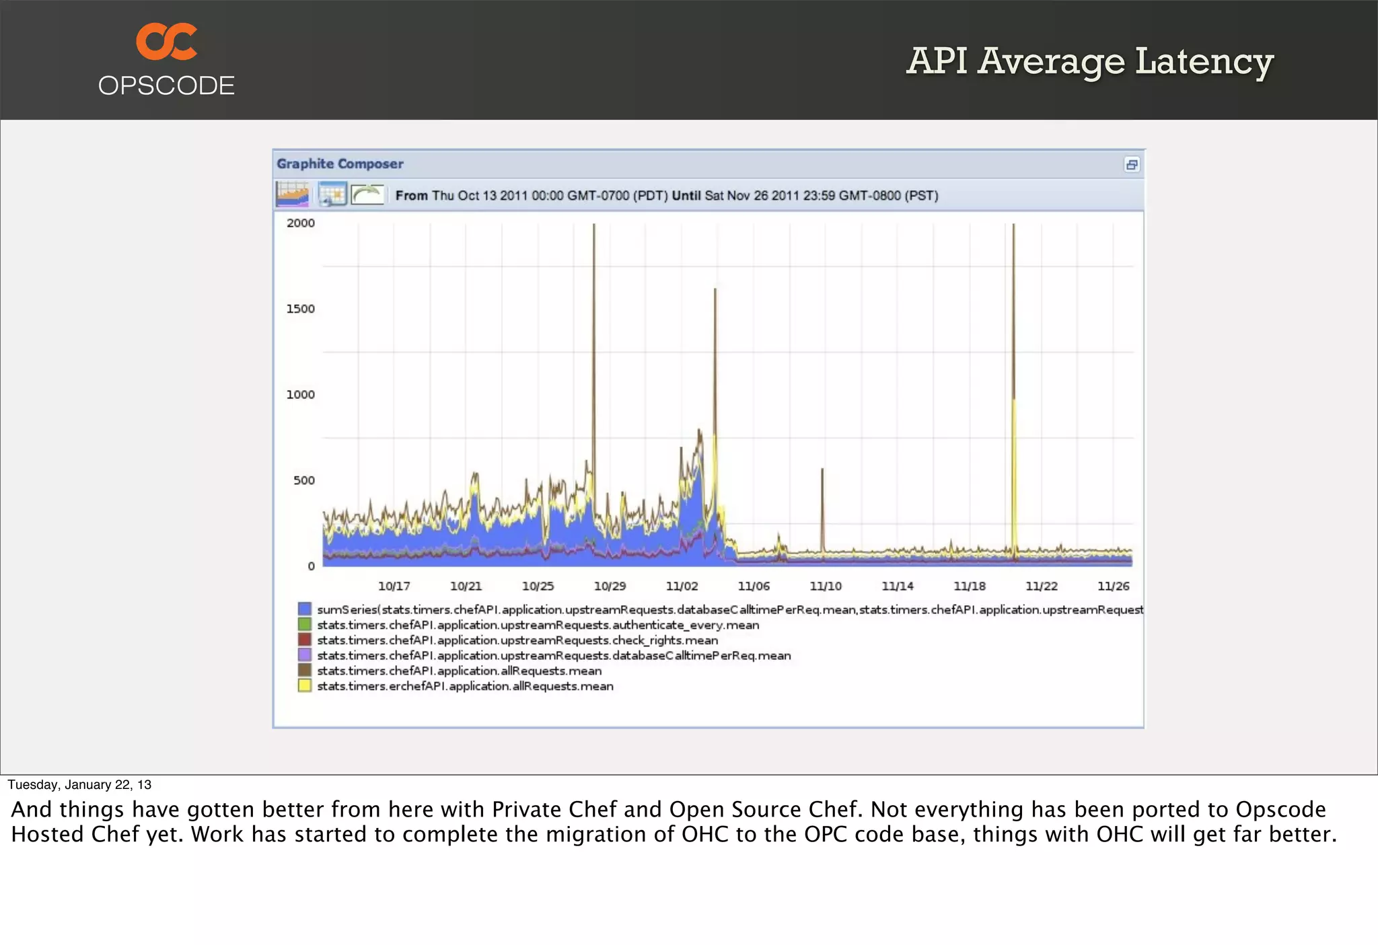Click the check_rights.mean legend label
Screen dimensions: 1378x945
517,641
